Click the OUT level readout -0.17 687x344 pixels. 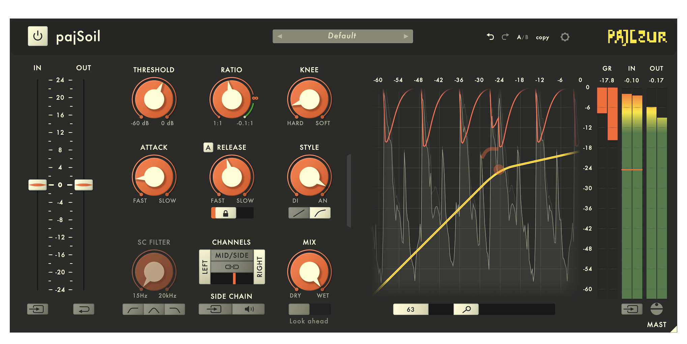656,80
